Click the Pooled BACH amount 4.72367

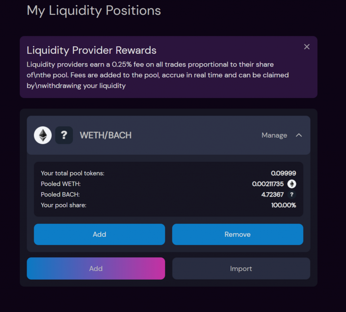click(x=273, y=194)
